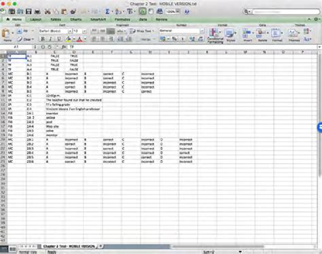Open the Formulas ribbon tab
The width and height of the screenshot is (322, 254).
tap(122, 20)
